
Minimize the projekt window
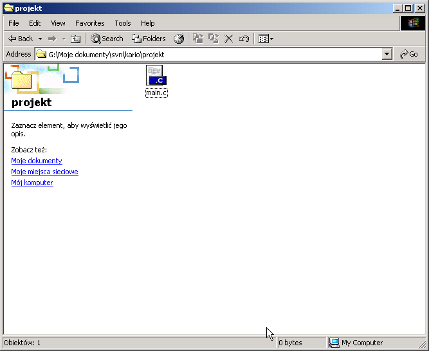tap(397, 8)
